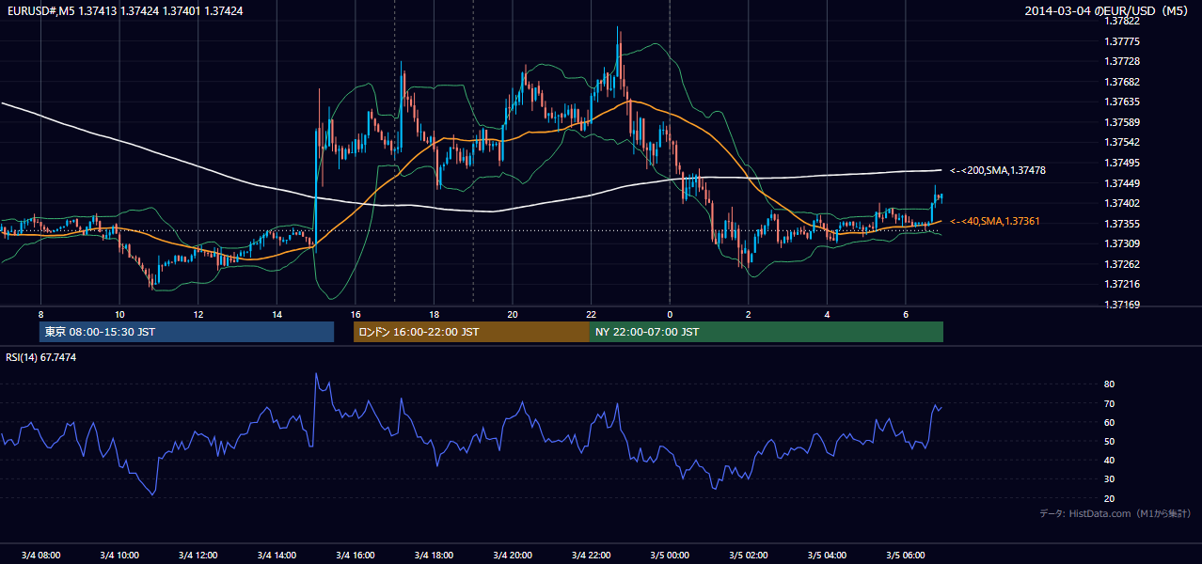Click the RSI axis level 30
This screenshot has width=1202, height=564.
pyautogui.click(x=1109, y=479)
